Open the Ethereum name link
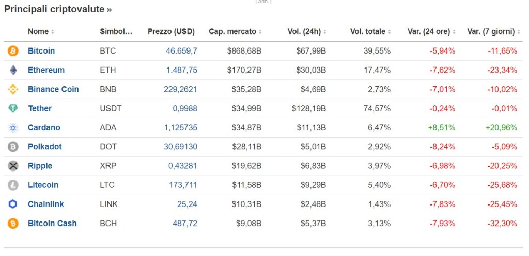 click(46, 70)
